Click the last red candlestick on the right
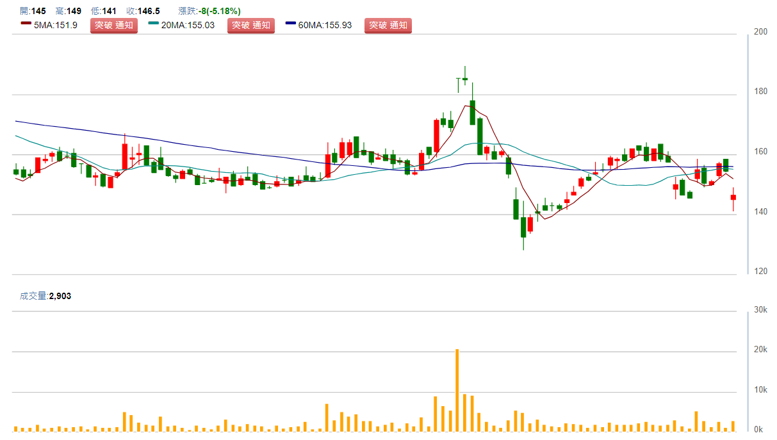 coord(733,197)
